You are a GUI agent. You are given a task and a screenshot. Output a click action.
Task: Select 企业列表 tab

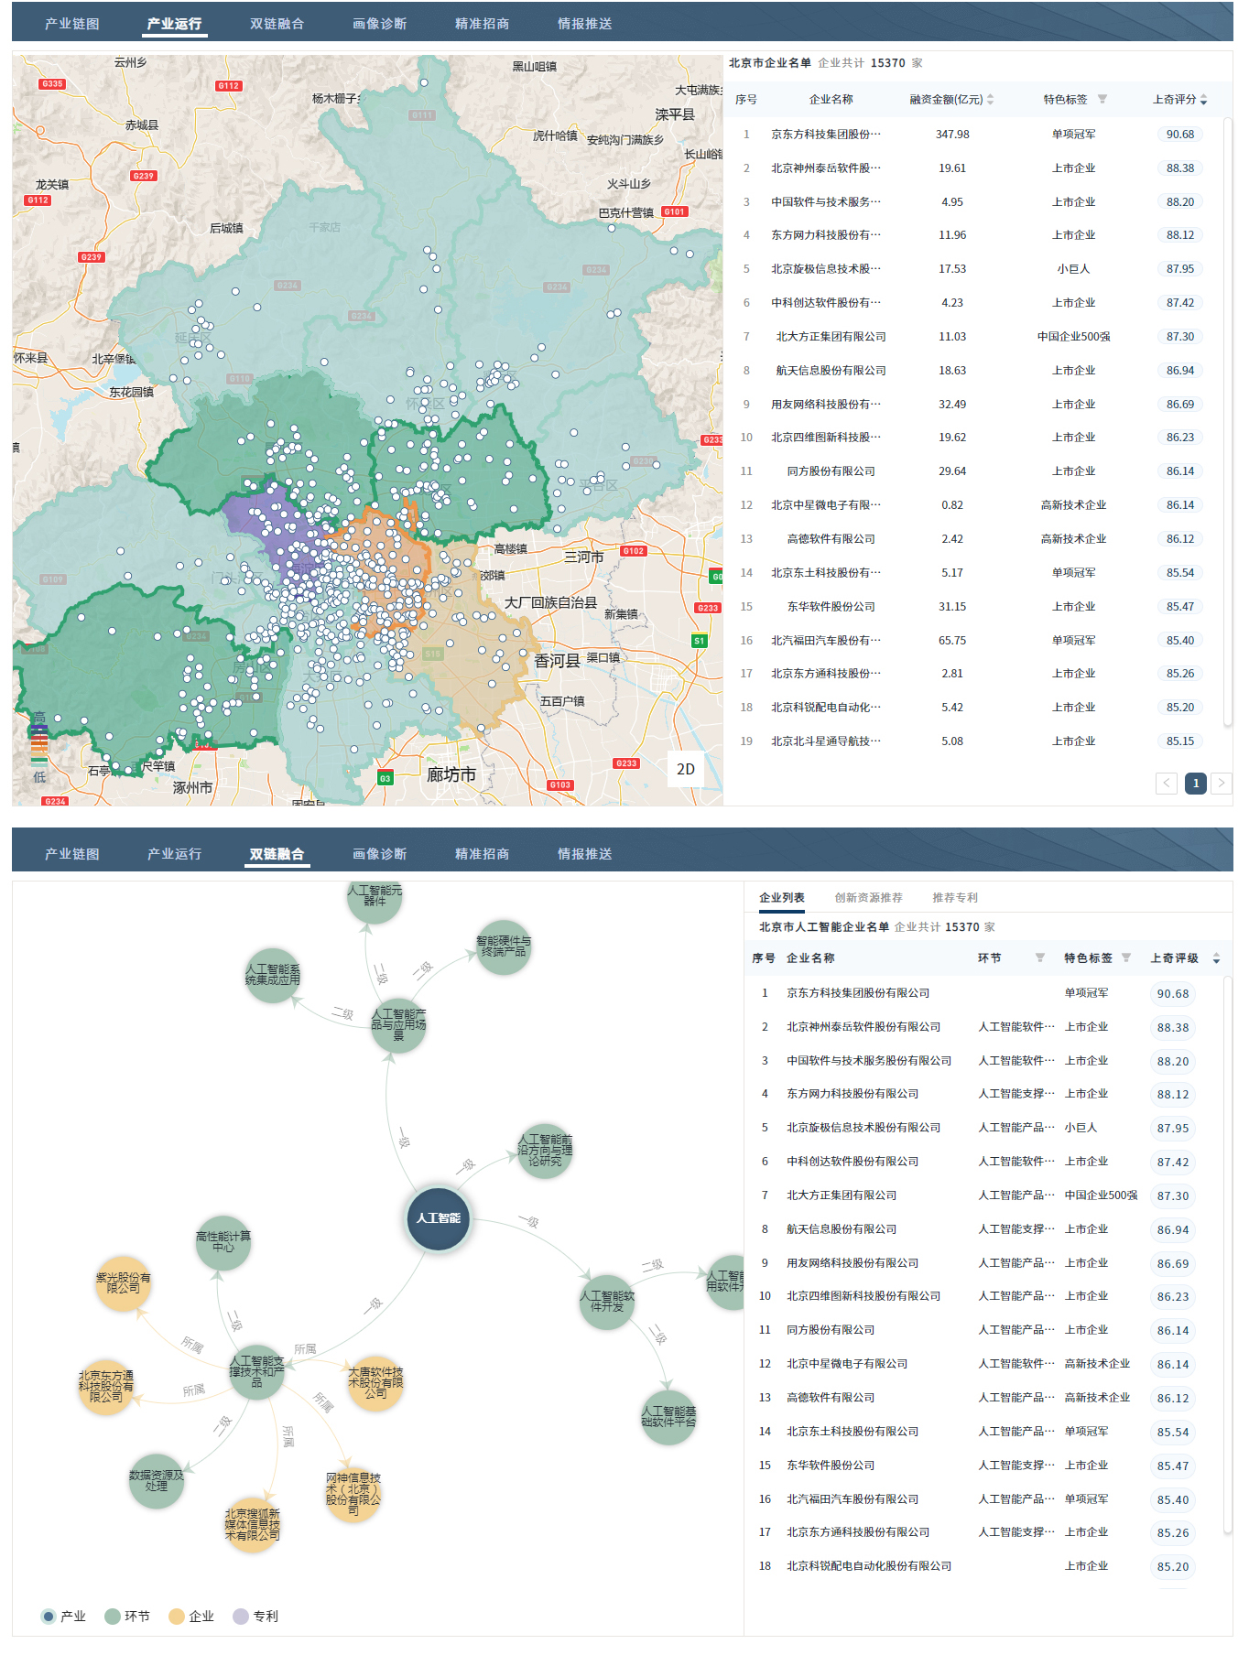782,898
